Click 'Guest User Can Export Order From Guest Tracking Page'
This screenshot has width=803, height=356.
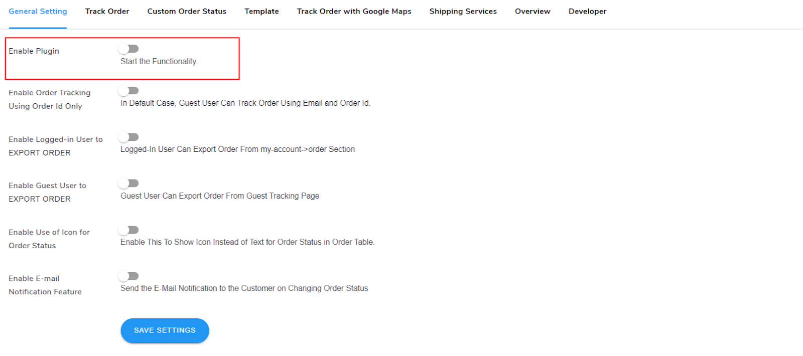(220, 196)
